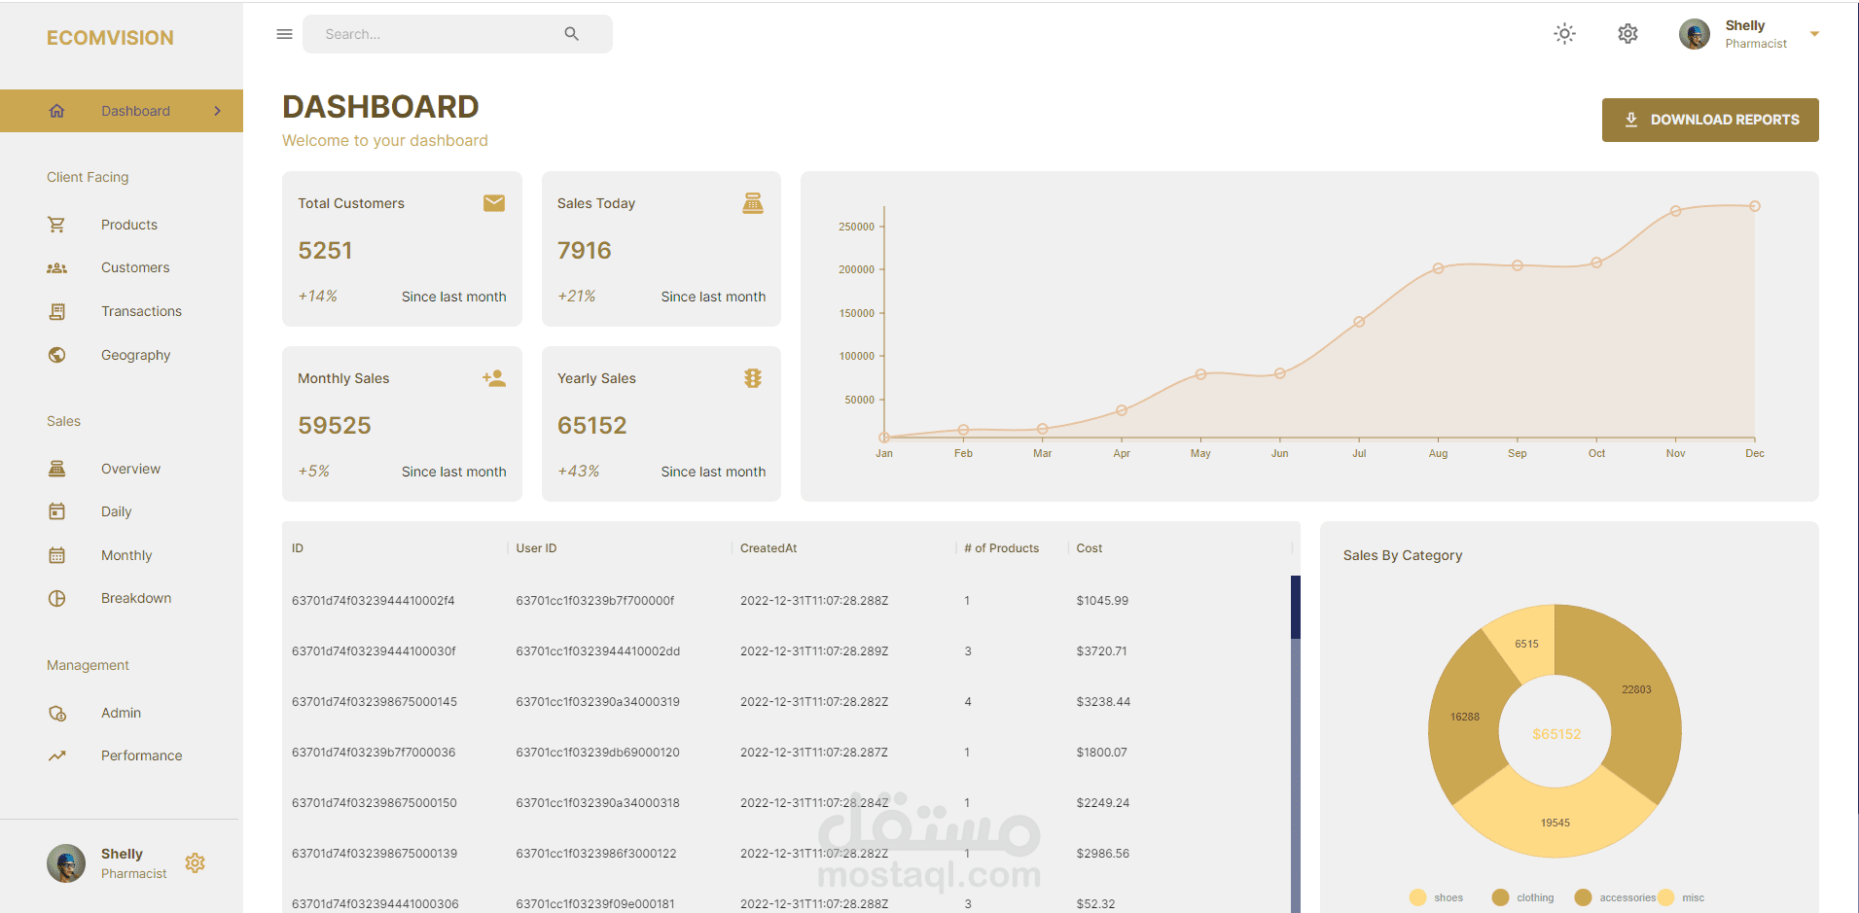Image resolution: width=1859 pixels, height=913 pixels.
Task: Click Shelly's avatar in the sidebar footer
Action: (x=66, y=863)
